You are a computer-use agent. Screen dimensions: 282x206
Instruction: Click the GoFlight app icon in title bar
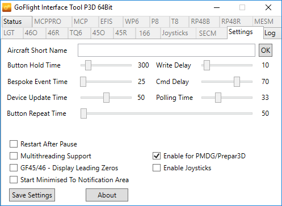point(7,7)
